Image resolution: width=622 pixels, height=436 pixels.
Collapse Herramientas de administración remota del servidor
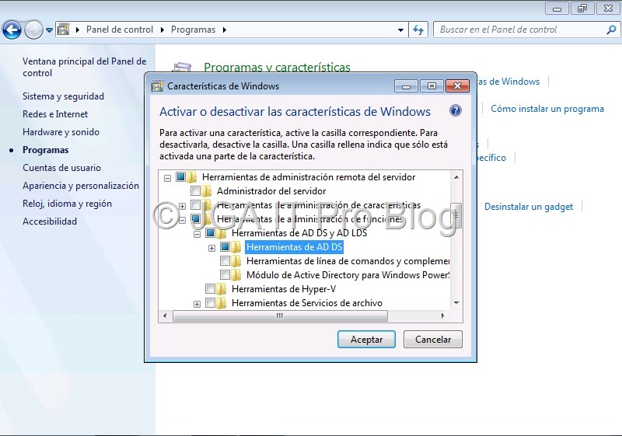pos(167,177)
